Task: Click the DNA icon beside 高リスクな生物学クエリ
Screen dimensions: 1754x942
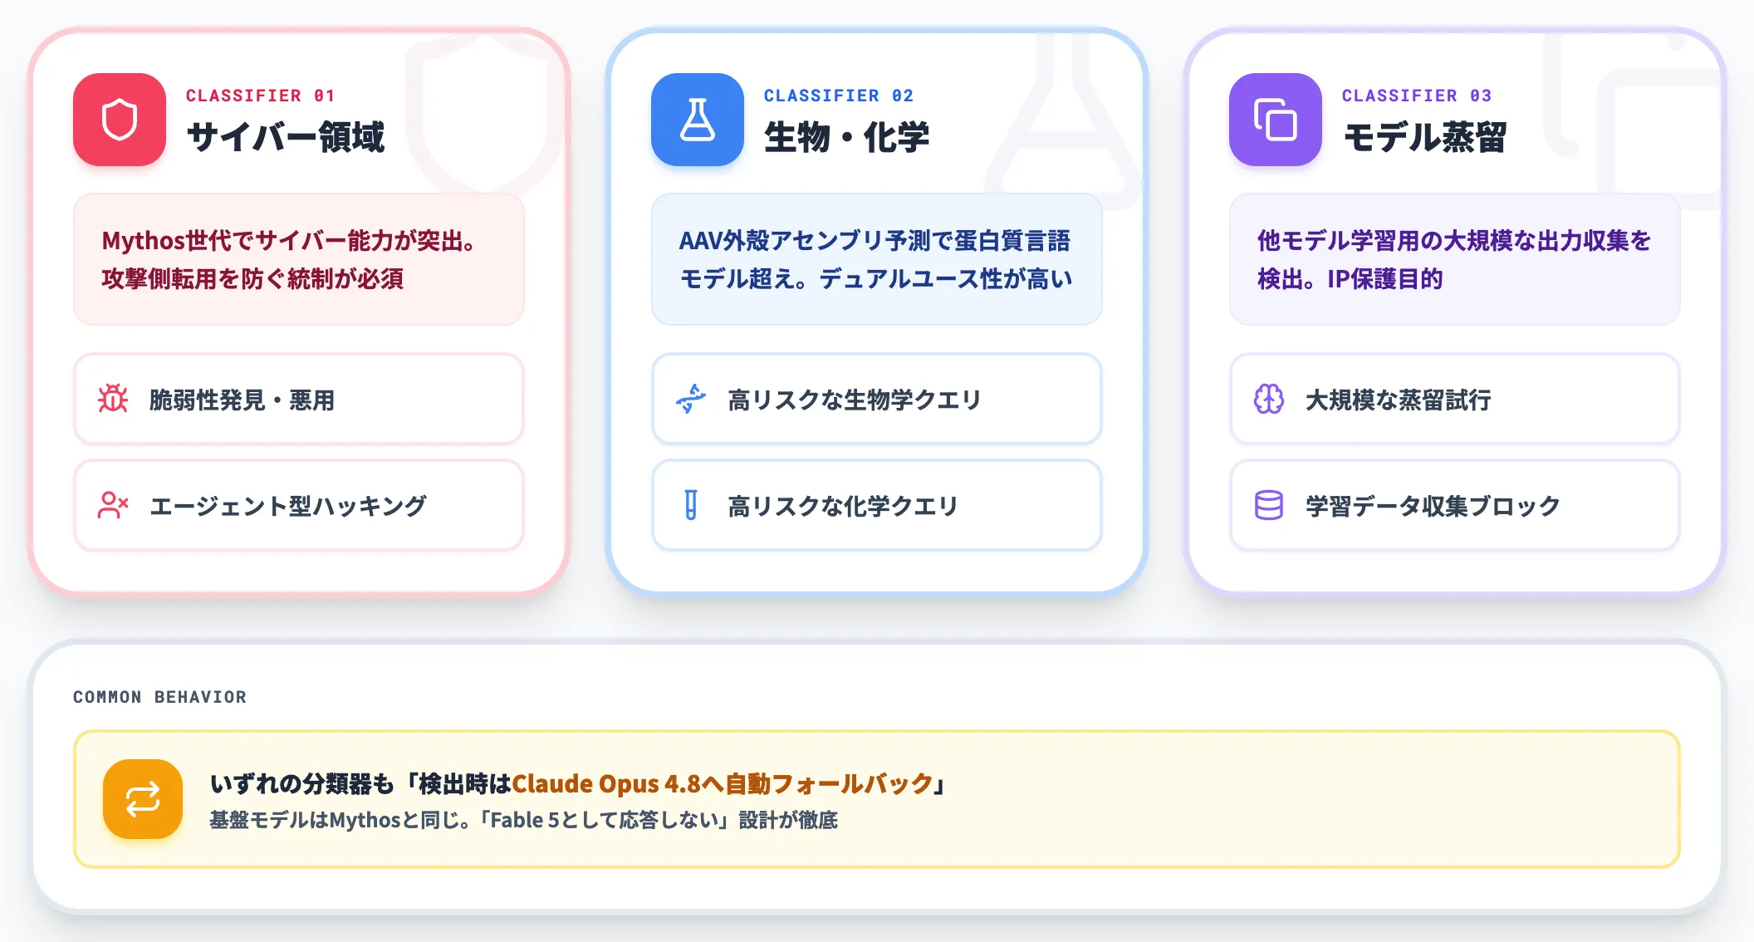Action: (691, 400)
